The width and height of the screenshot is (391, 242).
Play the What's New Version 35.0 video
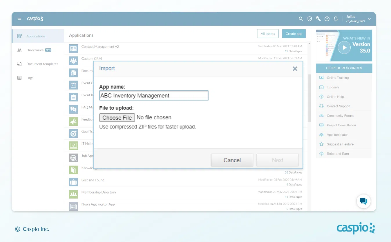coord(344,48)
